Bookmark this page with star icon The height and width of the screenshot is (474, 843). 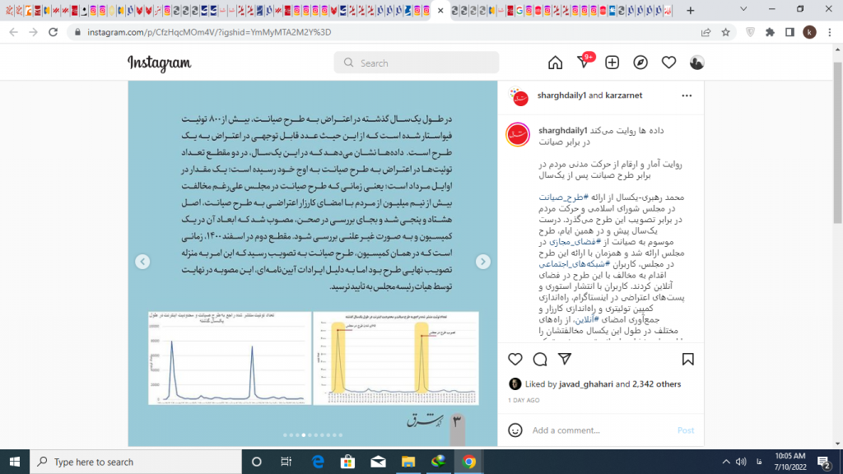(725, 32)
